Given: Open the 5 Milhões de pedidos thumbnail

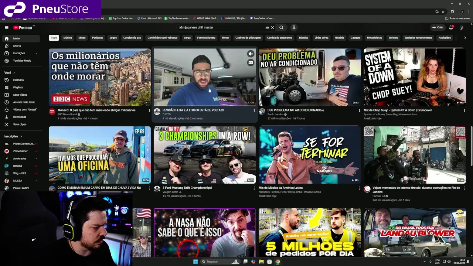Looking at the screenshot, I should point(310,233).
